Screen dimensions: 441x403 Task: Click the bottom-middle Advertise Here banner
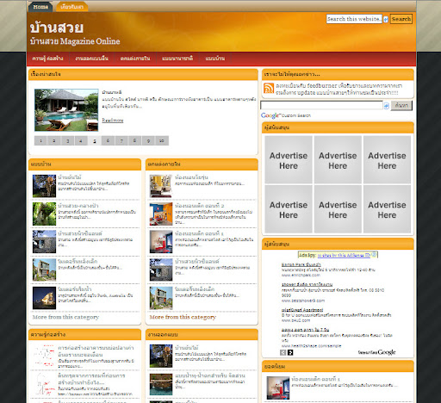[338, 209]
